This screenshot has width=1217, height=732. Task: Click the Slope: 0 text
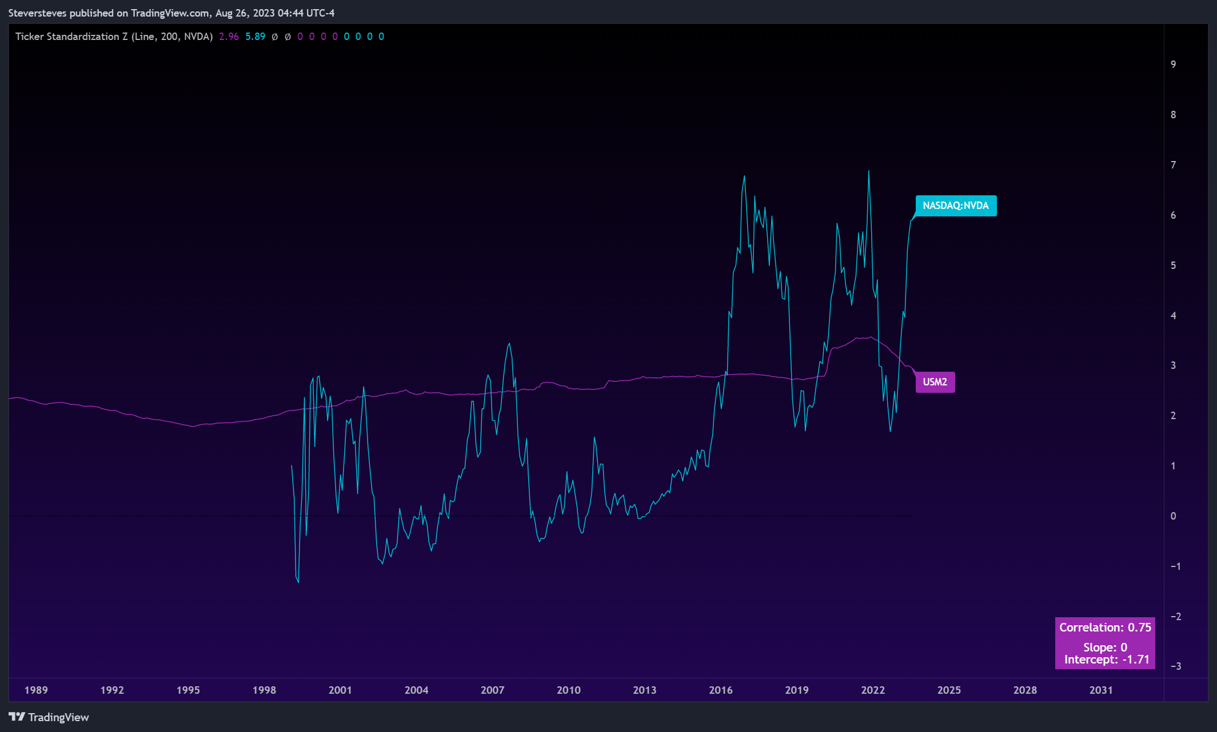coord(1105,647)
